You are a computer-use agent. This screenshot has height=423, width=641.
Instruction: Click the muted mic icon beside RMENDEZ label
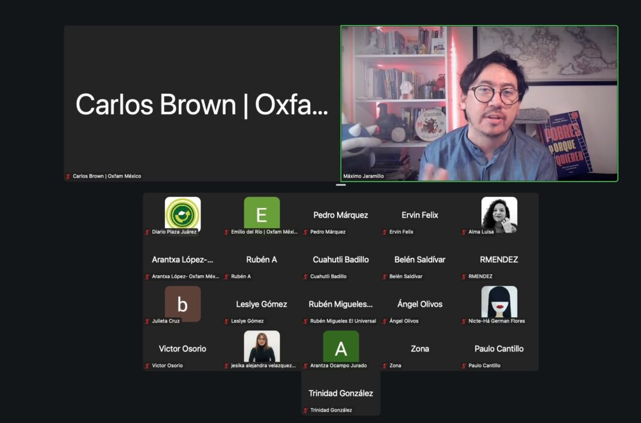click(x=463, y=276)
